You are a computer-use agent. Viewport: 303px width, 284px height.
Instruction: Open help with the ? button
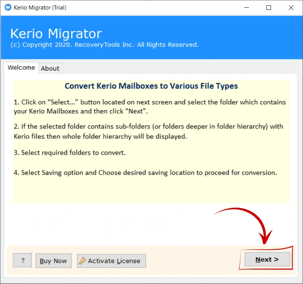(22, 260)
